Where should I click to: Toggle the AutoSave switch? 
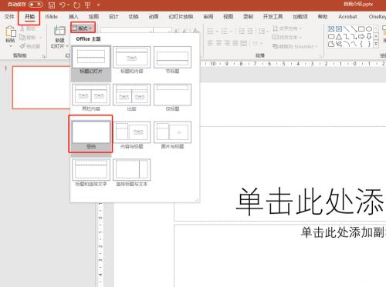[36, 5]
